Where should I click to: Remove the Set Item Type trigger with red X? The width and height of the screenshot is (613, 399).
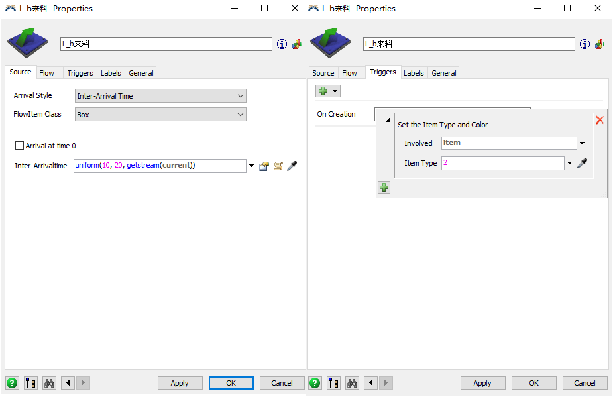click(x=599, y=120)
